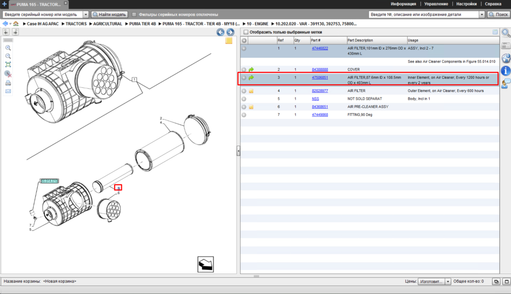Click return-arrow image at diagram bottom

click(x=205, y=264)
